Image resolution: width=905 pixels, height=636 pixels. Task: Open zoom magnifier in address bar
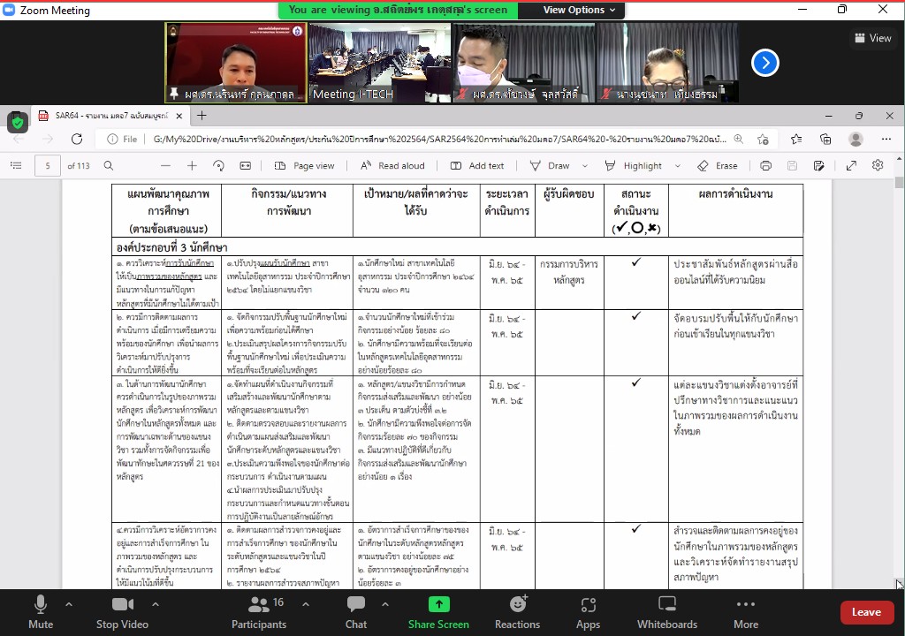click(x=738, y=139)
